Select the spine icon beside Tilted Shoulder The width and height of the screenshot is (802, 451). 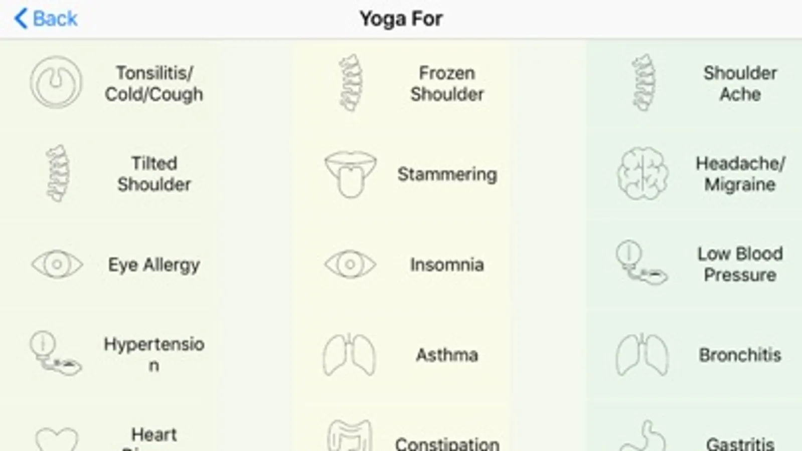tap(57, 173)
